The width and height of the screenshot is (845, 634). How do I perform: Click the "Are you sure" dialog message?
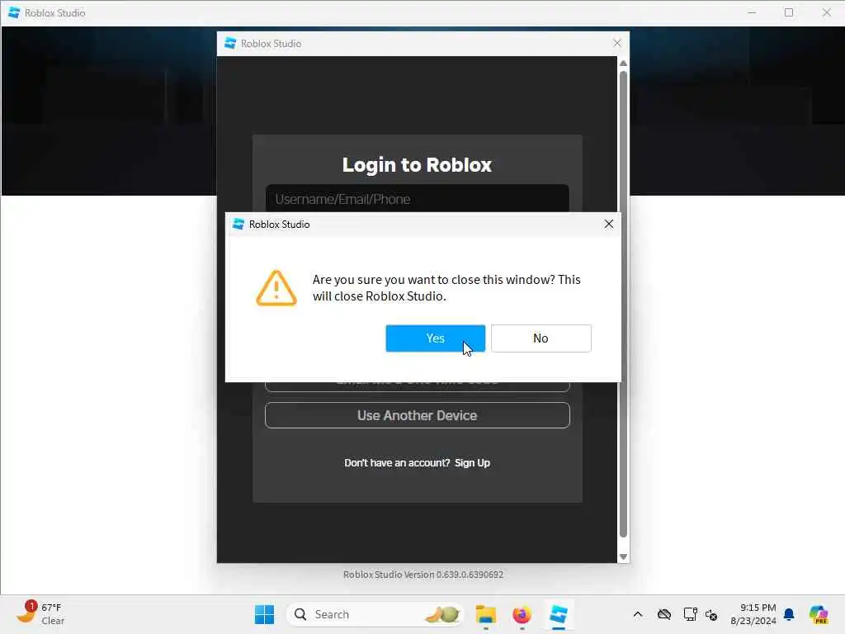point(446,288)
